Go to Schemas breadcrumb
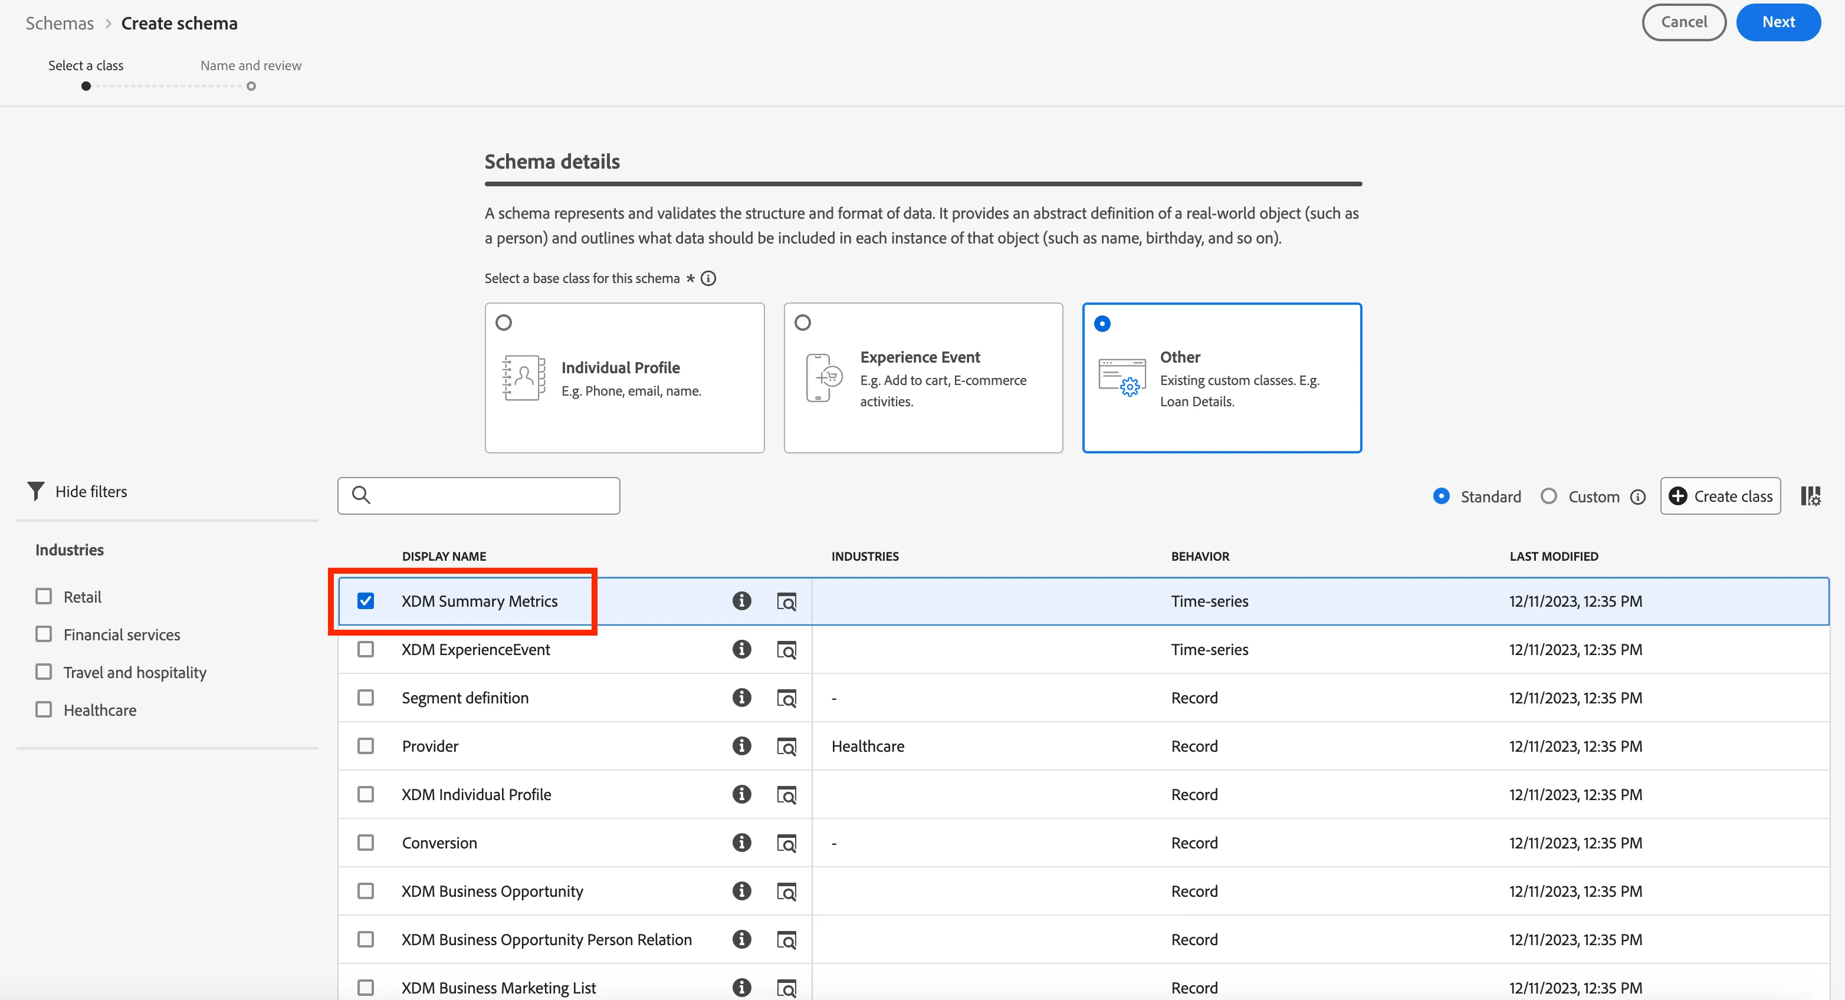This screenshot has width=1845, height=1000. pyautogui.click(x=60, y=23)
